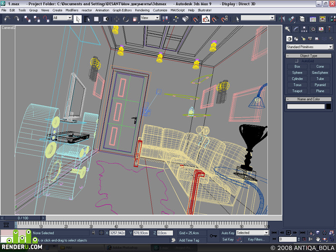Click the Play Animation button
The width and height of the screenshot is (336, 252).
pos(288,233)
